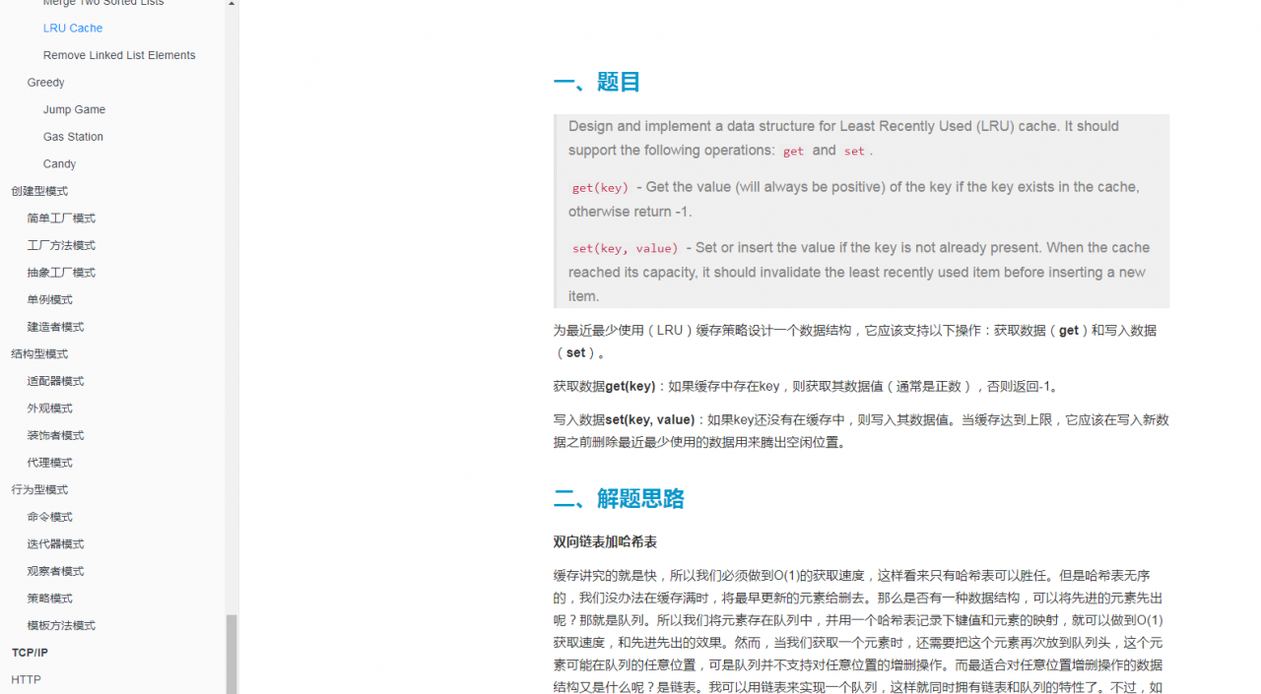Click the 双向链表加哈希表 subheading
1261x694 pixels.
(x=605, y=542)
